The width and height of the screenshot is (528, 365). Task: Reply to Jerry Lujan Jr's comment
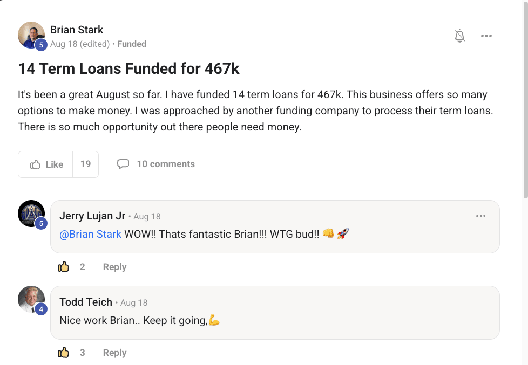point(114,267)
